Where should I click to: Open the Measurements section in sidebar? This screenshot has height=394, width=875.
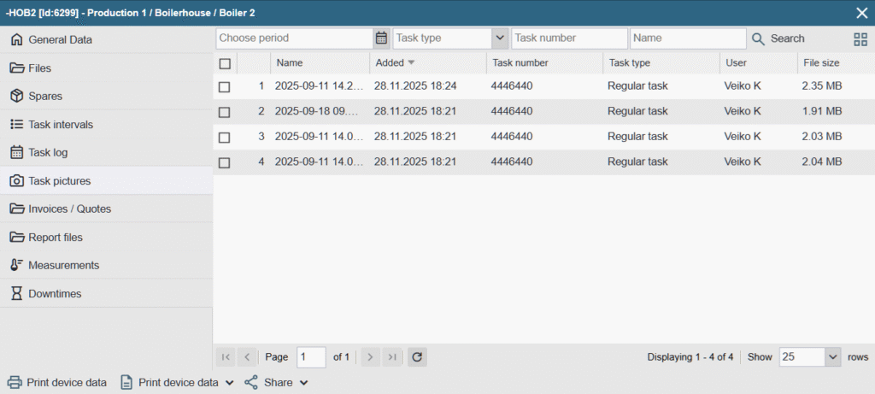coord(63,265)
